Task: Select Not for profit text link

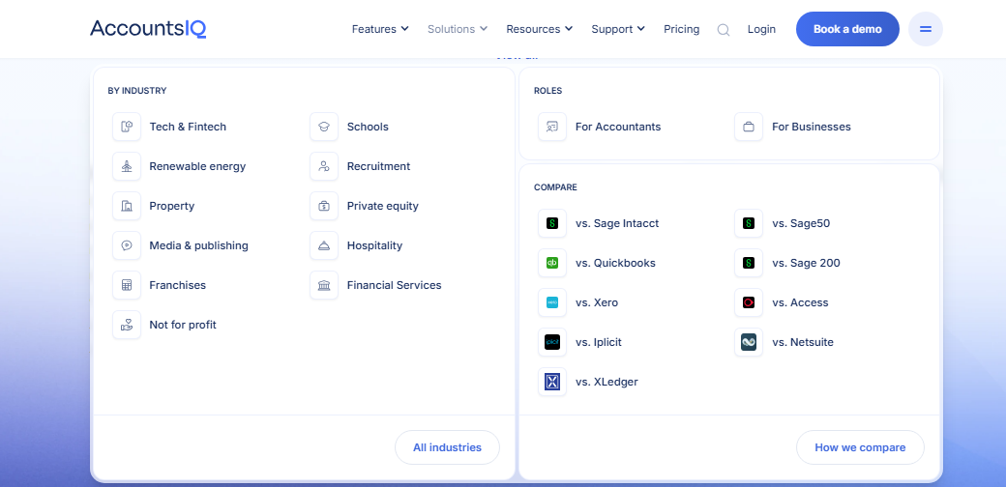Action: 183,325
